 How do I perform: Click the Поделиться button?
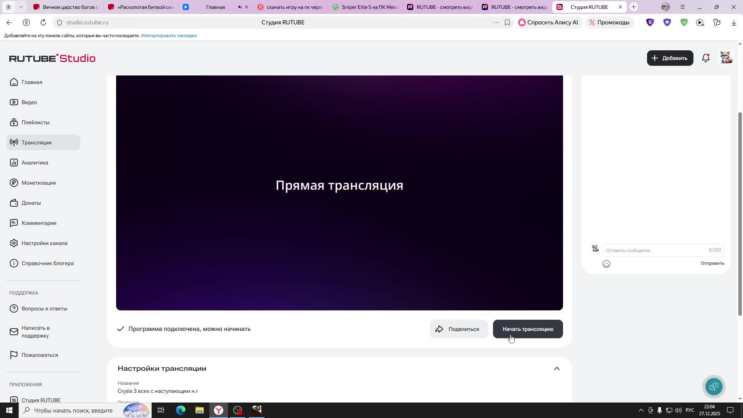(x=459, y=329)
